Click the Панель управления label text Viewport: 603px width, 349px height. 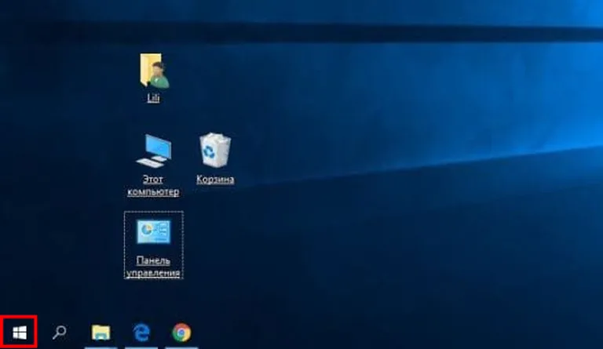(153, 267)
